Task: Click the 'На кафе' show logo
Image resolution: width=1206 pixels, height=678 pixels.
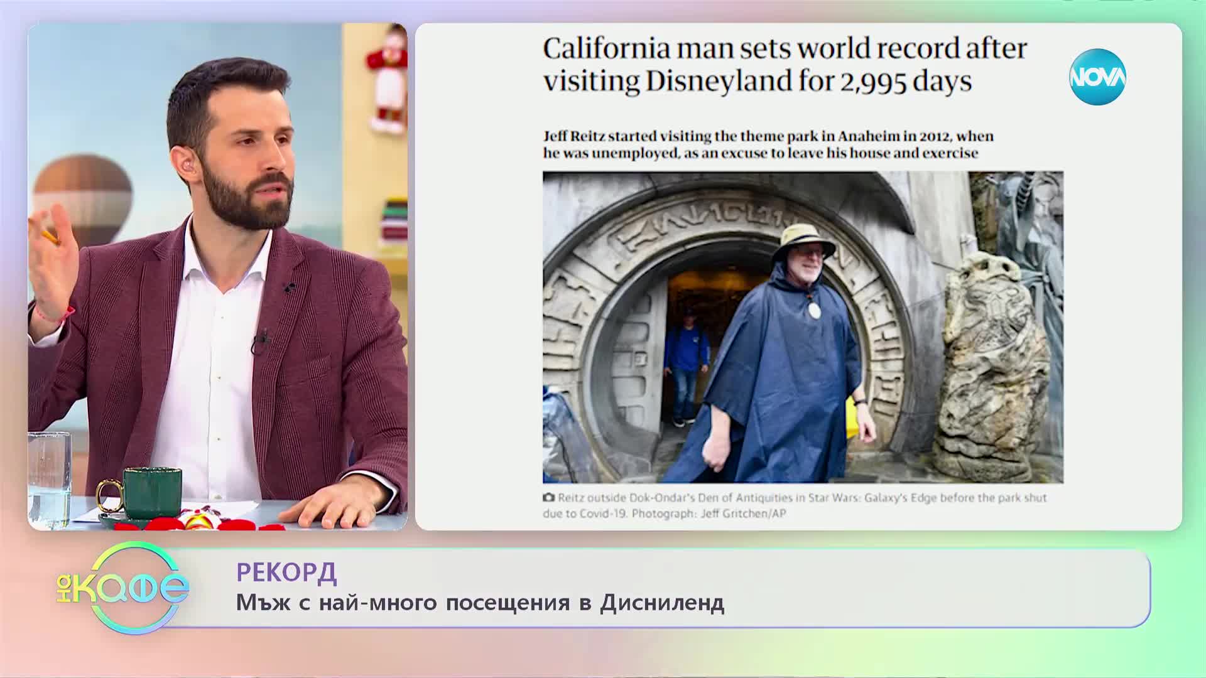Action: coord(123,588)
